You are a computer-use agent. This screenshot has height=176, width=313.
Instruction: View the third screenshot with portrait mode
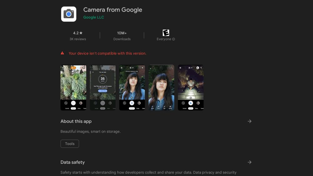pos(132,88)
